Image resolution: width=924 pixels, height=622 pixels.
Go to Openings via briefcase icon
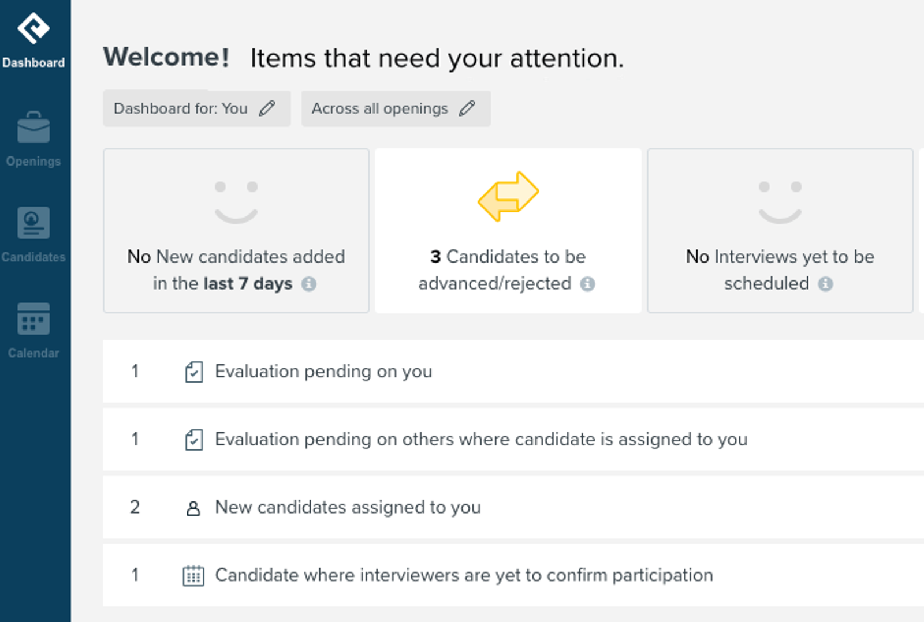[33, 128]
